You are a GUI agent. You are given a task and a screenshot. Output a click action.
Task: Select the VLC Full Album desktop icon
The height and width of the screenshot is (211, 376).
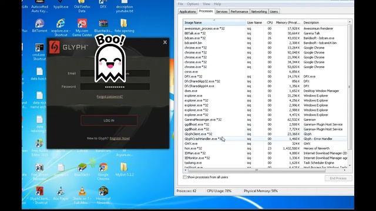82,195
